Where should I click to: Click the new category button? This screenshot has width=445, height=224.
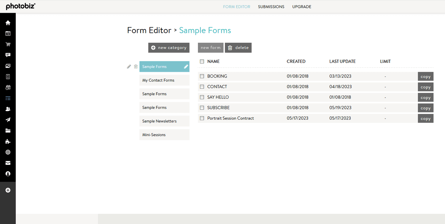[169, 47]
